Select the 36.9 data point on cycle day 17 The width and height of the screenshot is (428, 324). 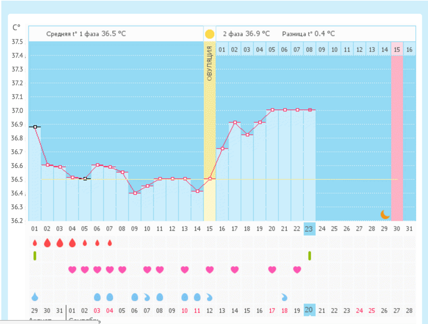point(235,123)
